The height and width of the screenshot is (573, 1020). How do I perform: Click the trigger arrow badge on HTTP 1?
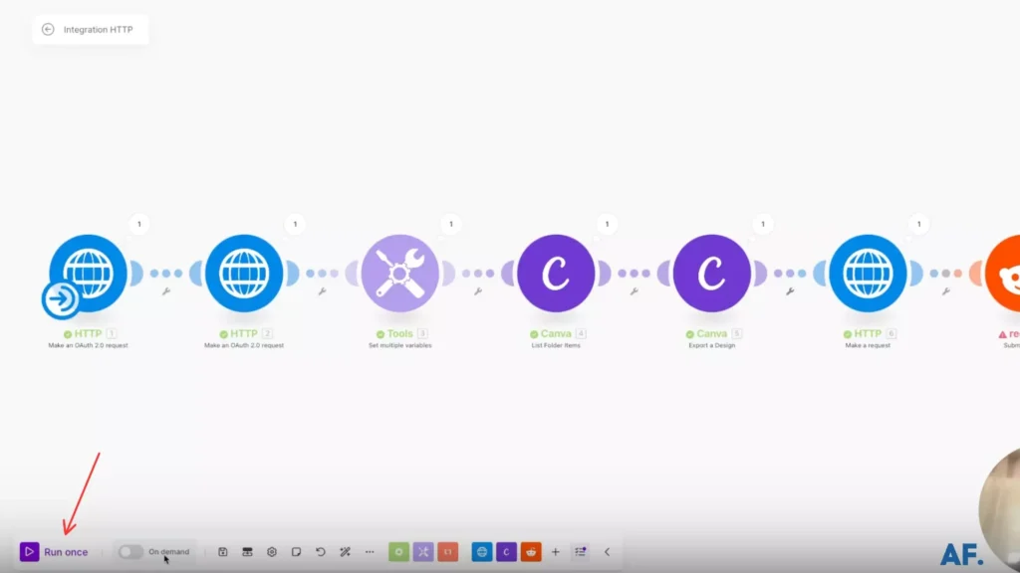[x=61, y=299]
